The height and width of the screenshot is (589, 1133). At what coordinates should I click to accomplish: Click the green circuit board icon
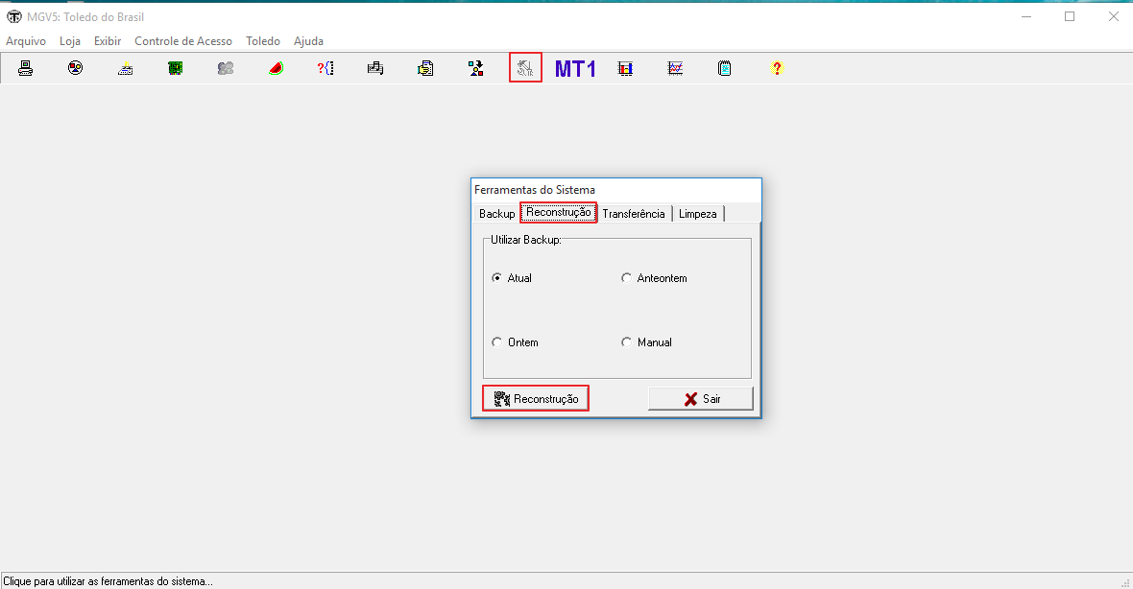[176, 68]
